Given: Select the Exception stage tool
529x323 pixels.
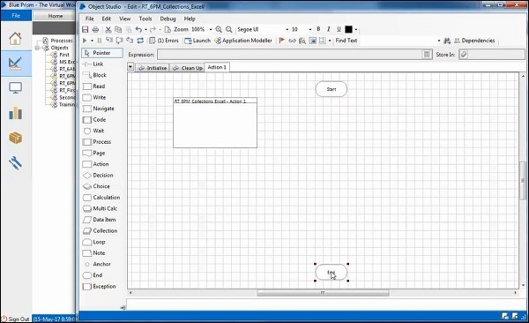Looking at the screenshot, I should coord(100,287).
